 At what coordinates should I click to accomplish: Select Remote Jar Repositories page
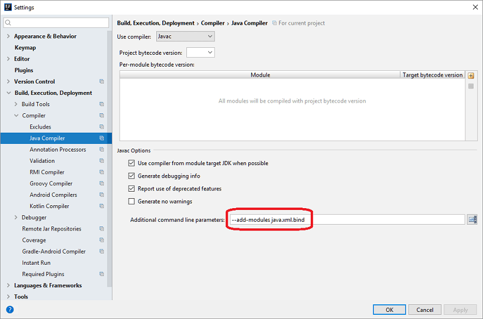[x=51, y=229]
